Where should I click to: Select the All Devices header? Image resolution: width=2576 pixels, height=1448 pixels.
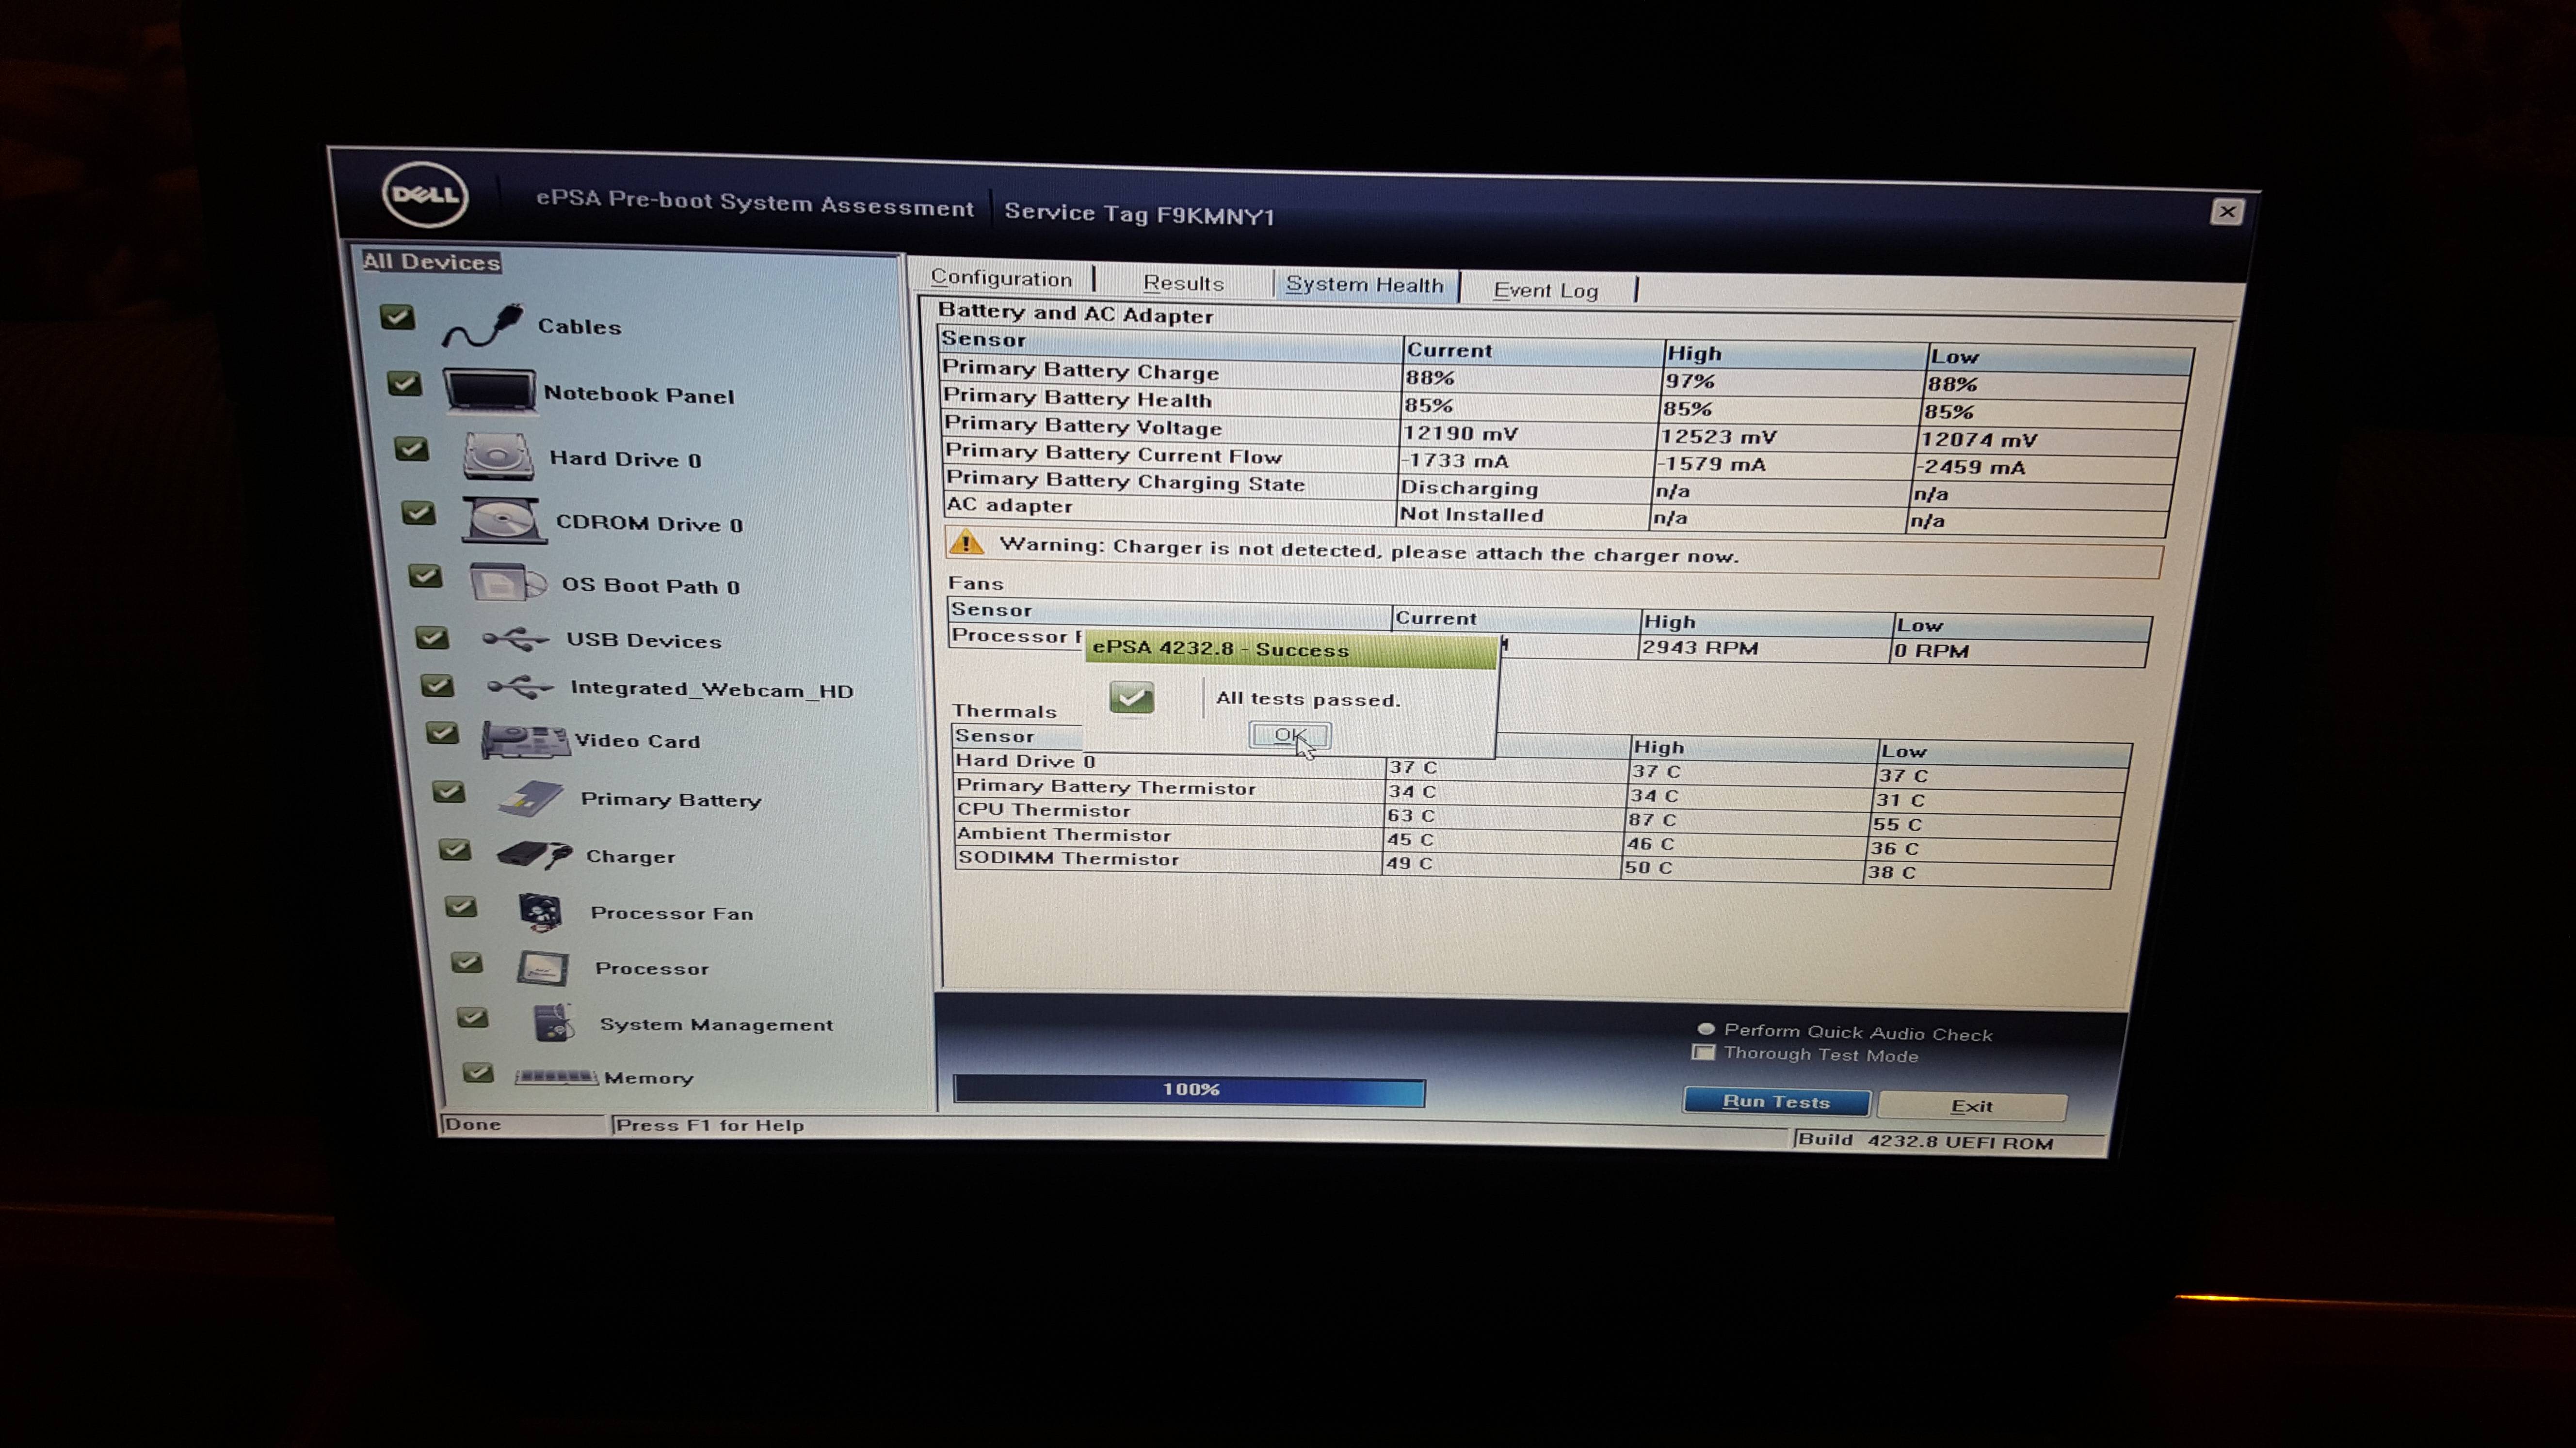pyautogui.click(x=431, y=262)
